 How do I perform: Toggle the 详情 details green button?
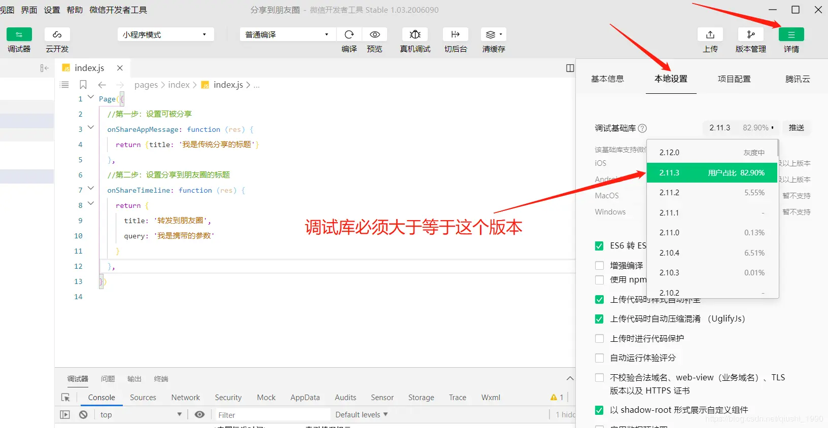click(791, 34)
